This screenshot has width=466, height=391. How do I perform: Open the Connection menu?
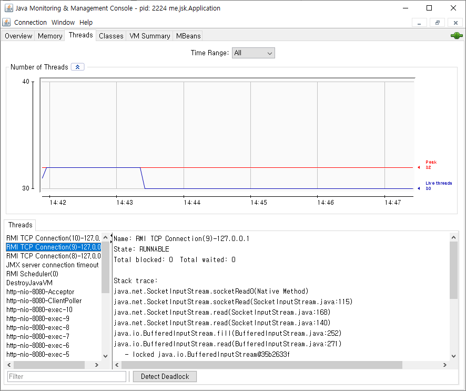31,22
